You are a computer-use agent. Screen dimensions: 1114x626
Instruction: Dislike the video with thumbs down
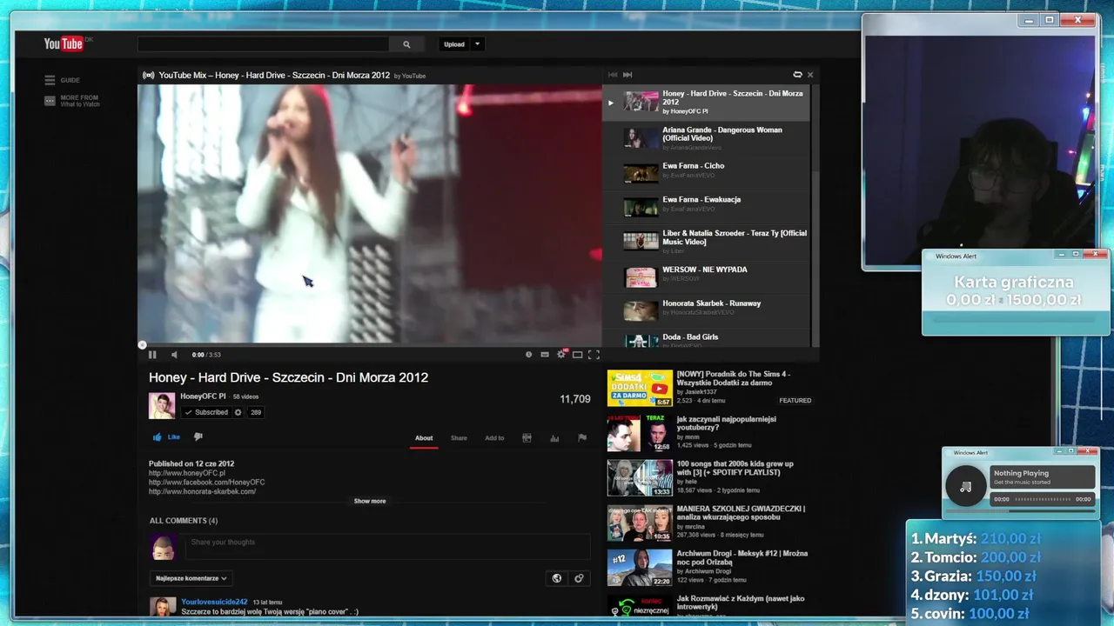point(198,437)
